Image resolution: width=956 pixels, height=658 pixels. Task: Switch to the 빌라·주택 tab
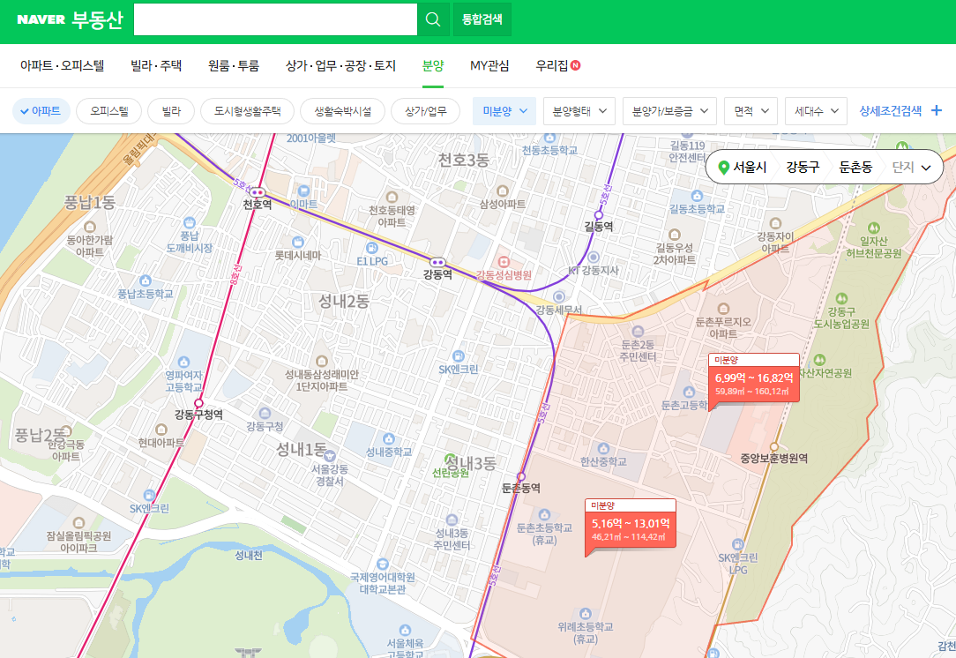tap(155, 65)
